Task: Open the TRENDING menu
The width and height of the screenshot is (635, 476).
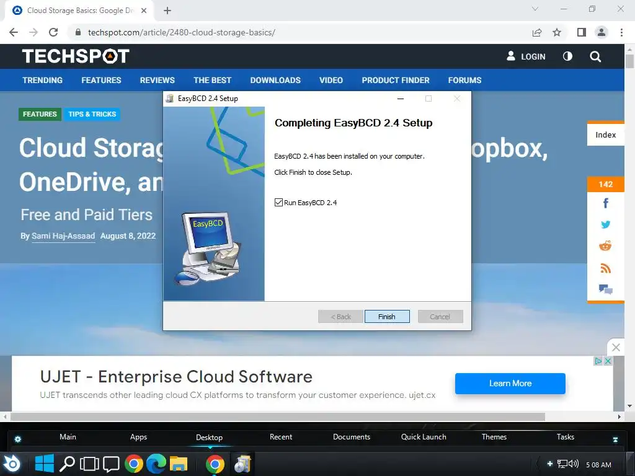Action: click(43, 80)
